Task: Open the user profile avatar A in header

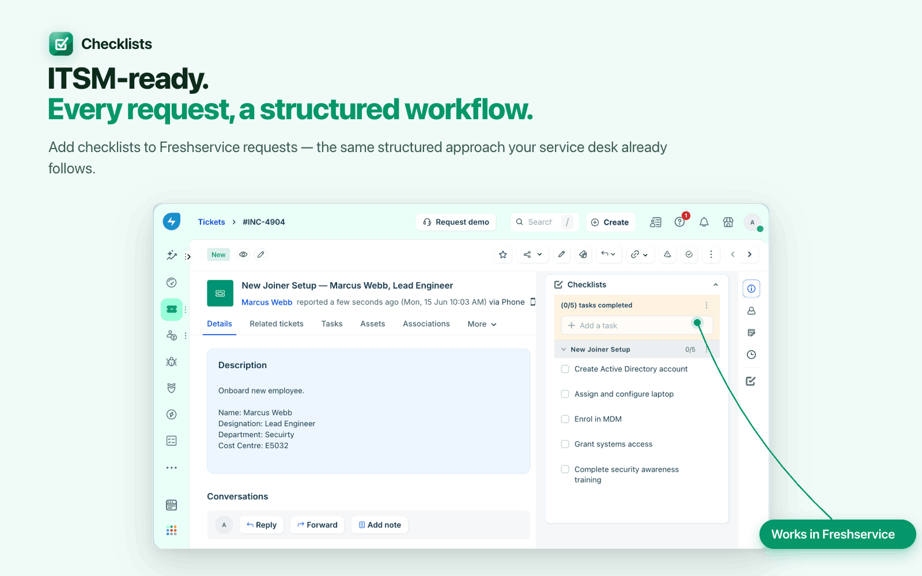Action: [x=753, y=222]
